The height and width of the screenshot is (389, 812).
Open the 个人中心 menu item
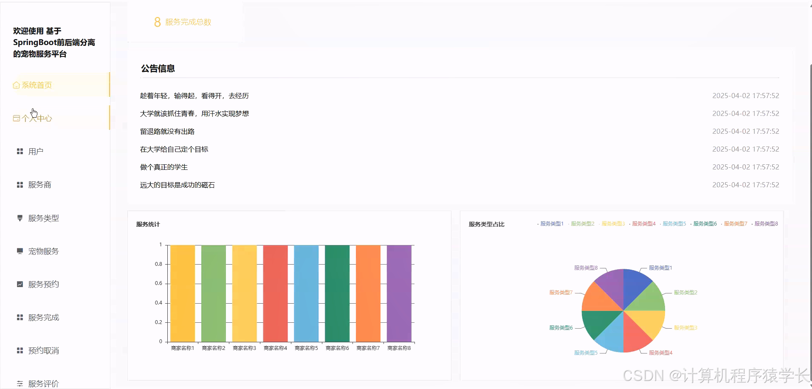click(x=55, y=118)
